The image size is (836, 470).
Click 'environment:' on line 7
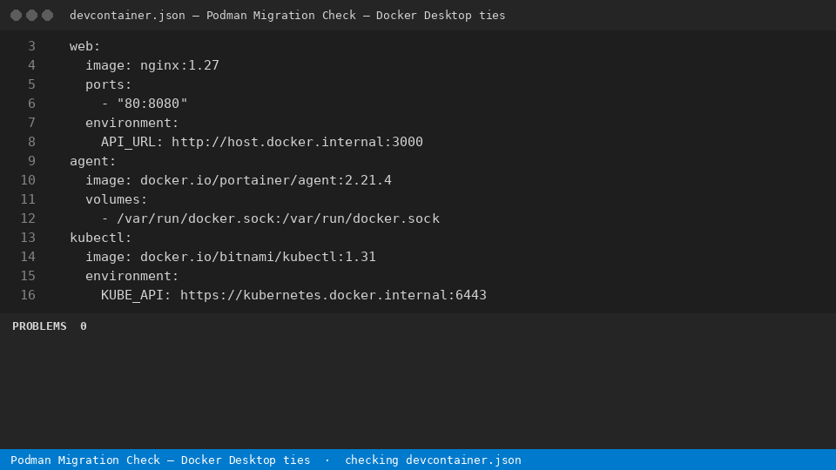[131, 123]
